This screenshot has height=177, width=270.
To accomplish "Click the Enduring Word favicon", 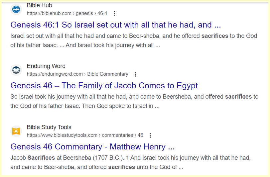I will pos(16,70).
